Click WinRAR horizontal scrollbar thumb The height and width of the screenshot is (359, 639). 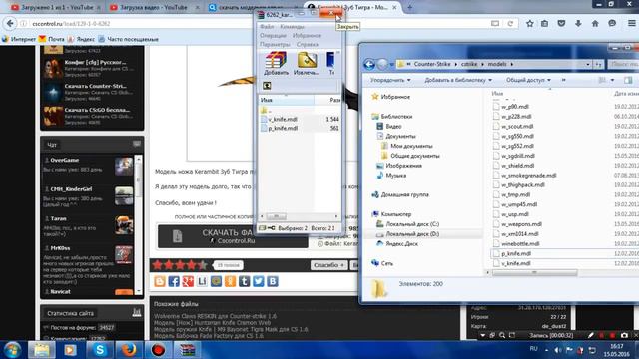(x=276, y=216)
